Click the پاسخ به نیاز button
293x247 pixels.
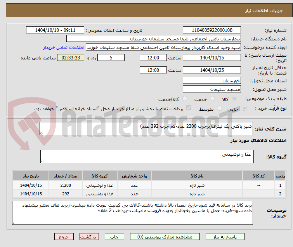click(x=225, y=237)
